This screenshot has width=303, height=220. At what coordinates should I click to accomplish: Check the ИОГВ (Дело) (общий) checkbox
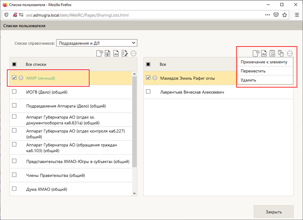[x=14, y=91]
